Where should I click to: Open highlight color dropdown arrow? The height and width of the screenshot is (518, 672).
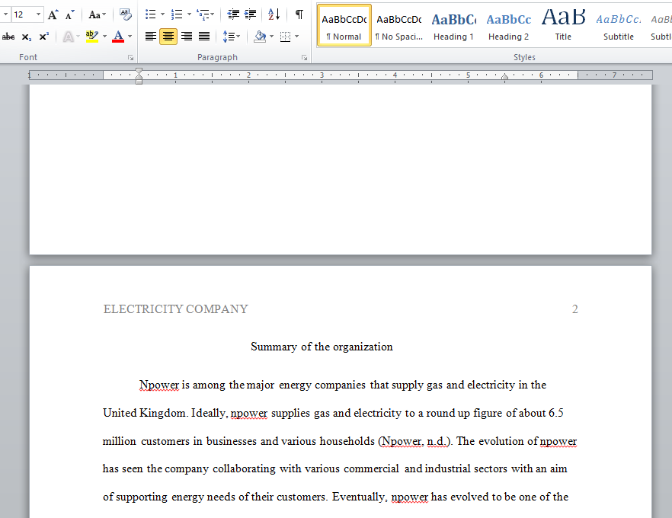tap(104, 37)
